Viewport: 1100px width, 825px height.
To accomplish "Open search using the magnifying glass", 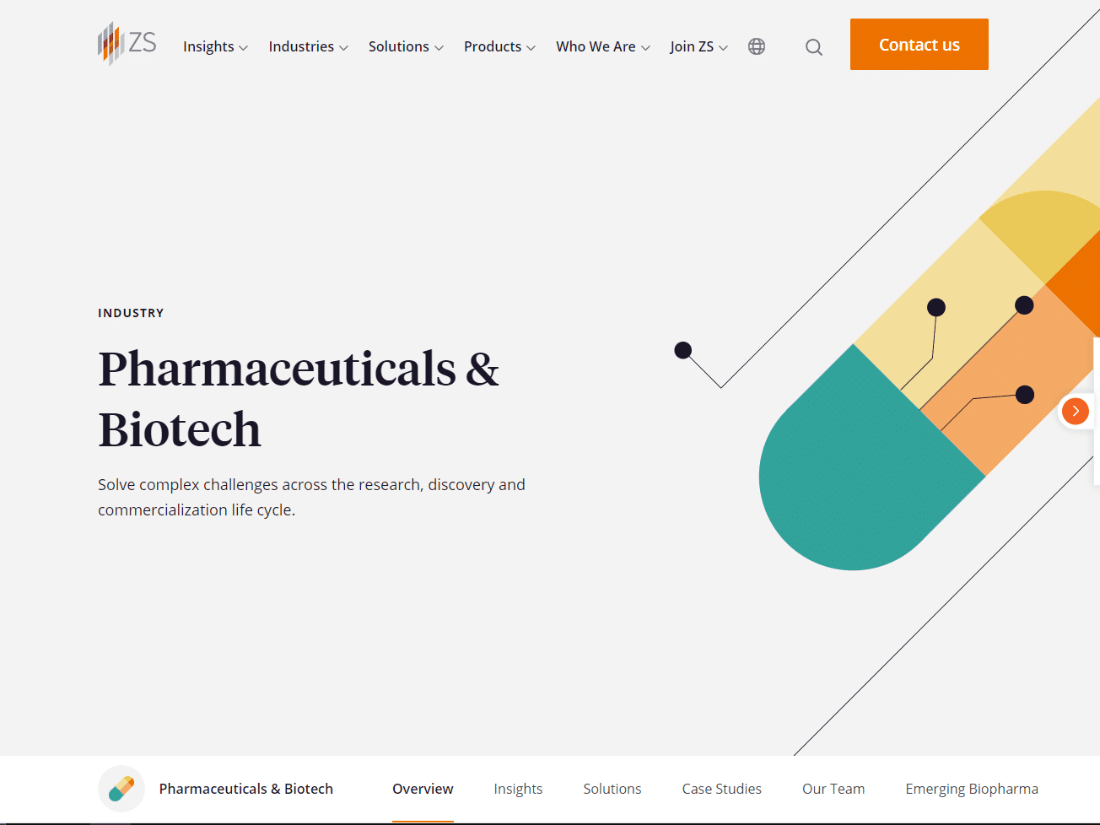I will tap(813, 47).
